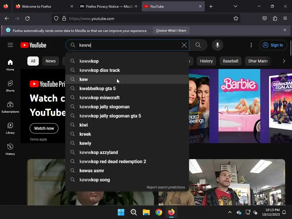This screenshot has width=292, height=219.
Task: Open the notification bell in system tray
Action: pos(284,212)
